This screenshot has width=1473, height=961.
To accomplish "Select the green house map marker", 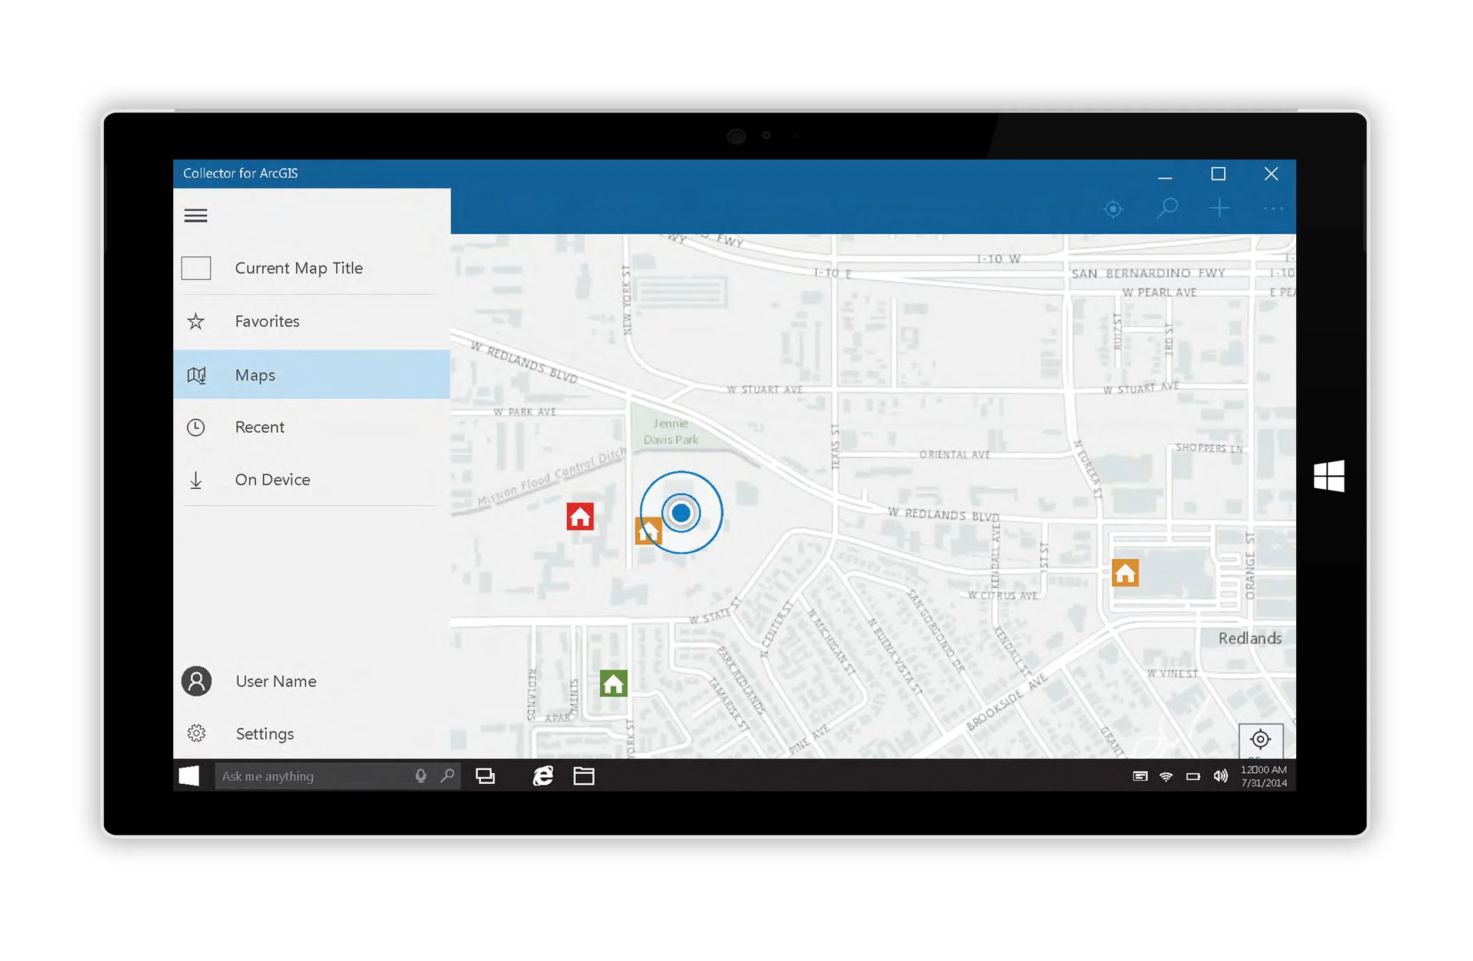I will click(x=613, y=684).
